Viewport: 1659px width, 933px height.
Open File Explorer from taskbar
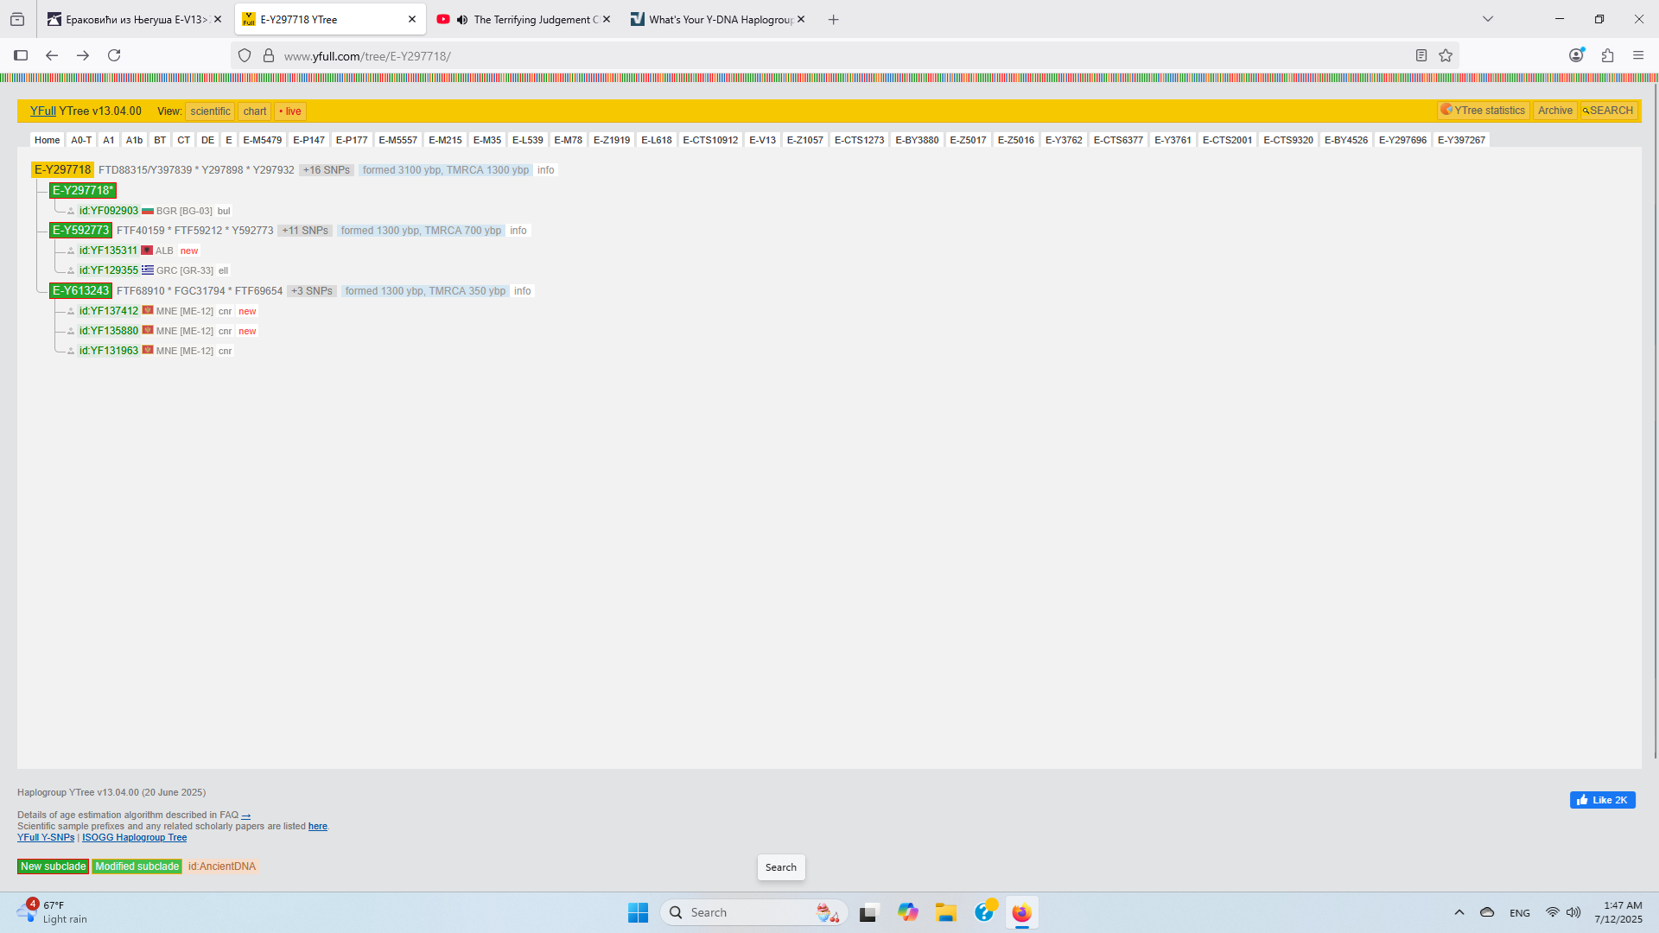coord(946,912)
